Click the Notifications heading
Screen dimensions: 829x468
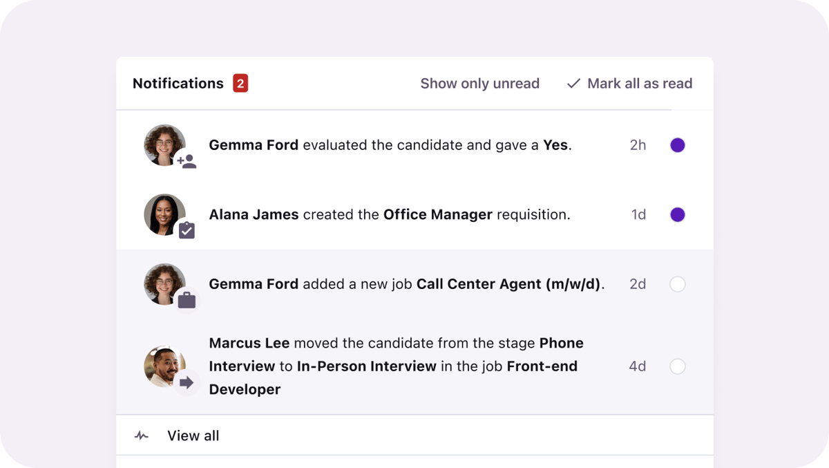click(x=178, y=83)
